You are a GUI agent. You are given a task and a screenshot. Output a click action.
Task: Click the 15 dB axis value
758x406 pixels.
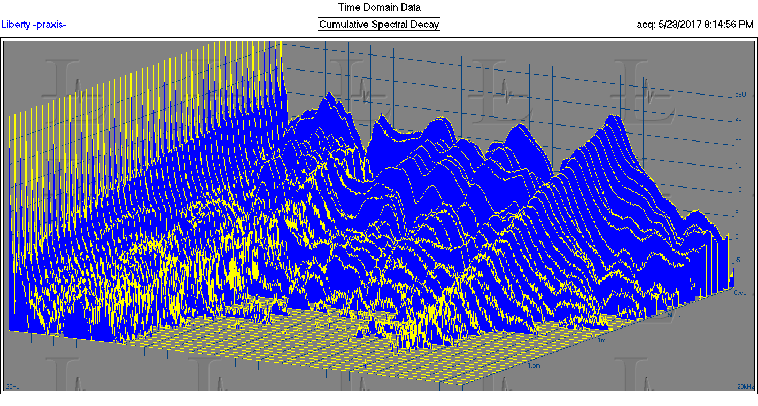pos(738,166)
